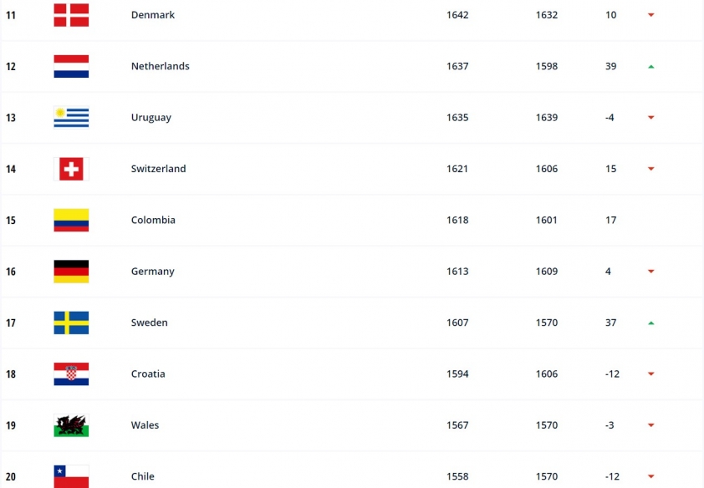Click the green up arrow for Sweden
The image size is (704, 488).
(651, 323)
